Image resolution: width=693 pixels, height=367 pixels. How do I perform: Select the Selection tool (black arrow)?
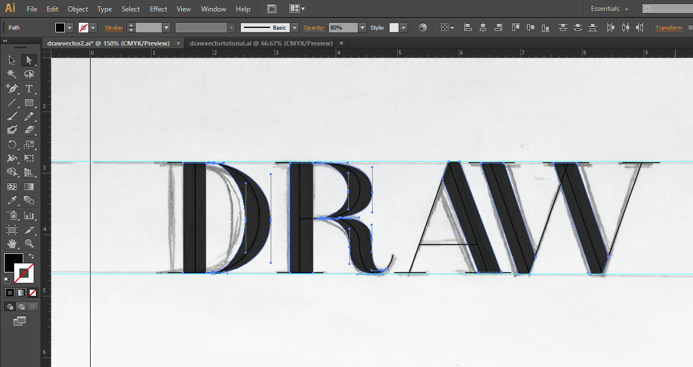coord(12,60)
